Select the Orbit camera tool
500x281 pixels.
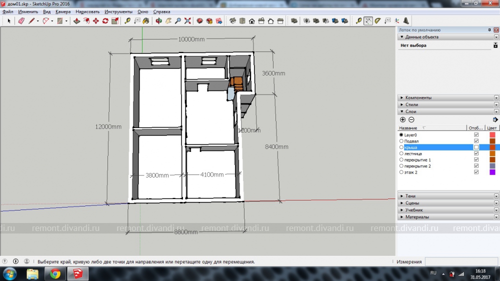pyautogui.click(x=159, y=21)
